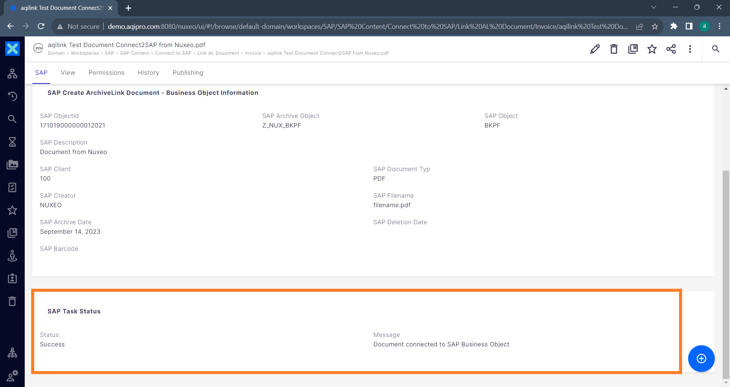
Task: Click the Not secure warning
Action: pos(78,27)
